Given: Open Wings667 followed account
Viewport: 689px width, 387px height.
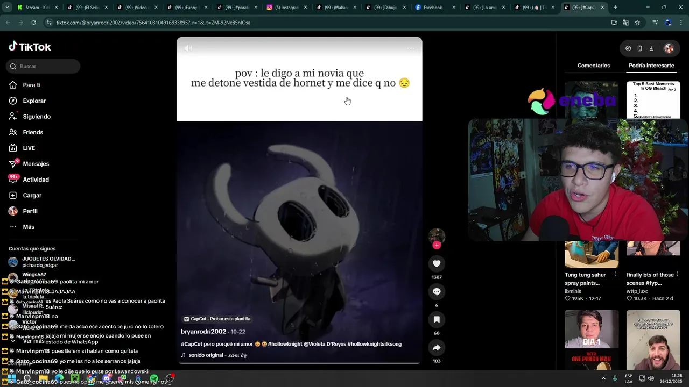Looking at the screenshot, I should pyautogui.click(x=33, y=275).
